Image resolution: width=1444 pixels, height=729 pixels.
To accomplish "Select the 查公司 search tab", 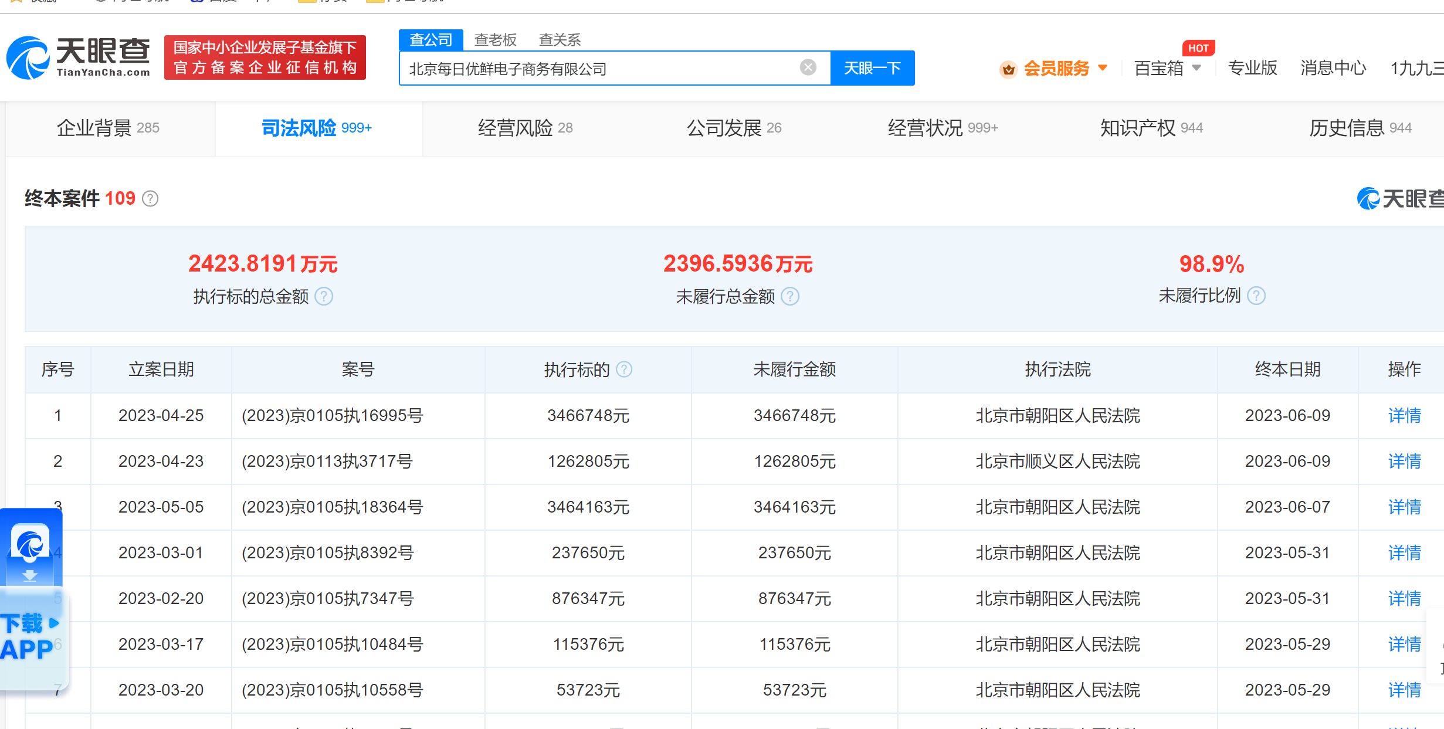I will (x=431, y=40).
